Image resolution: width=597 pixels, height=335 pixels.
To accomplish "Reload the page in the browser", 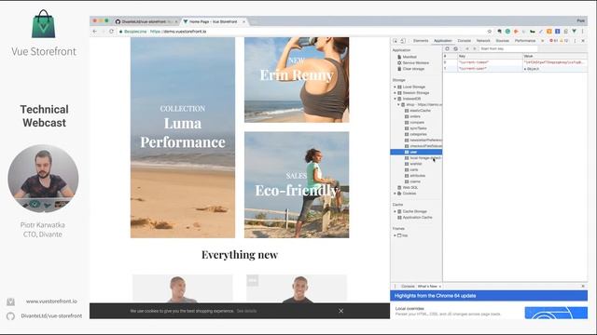I will (x=111, y=32).
